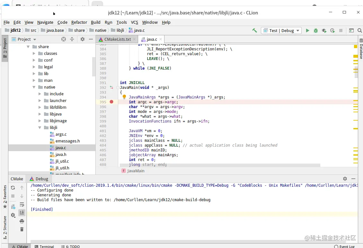
Task: Click the Stop square button in toolbar
Action: (341, 30)
